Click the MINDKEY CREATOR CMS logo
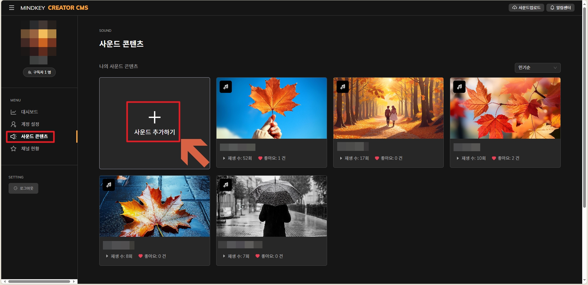588x285 pixels. pyautogui.click(x=54, y=8)
